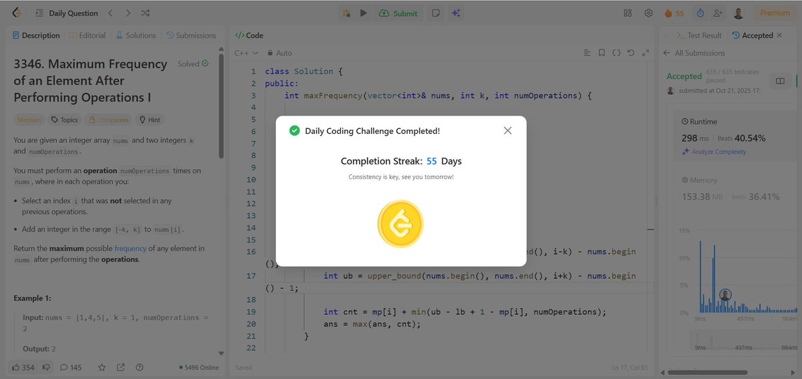Pick a random question with shuffle icon
The image size is (802, 379).
(146, 13)
